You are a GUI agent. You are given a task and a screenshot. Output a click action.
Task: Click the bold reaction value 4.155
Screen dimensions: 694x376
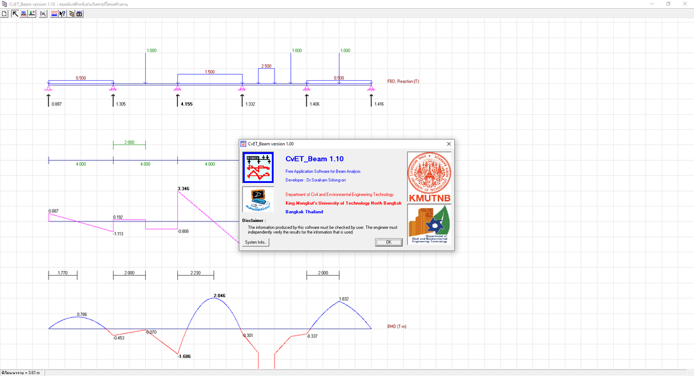pyautogui.click(x=187, y=104)
